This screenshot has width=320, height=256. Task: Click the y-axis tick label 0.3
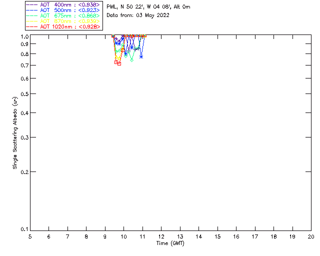point(24,137)
